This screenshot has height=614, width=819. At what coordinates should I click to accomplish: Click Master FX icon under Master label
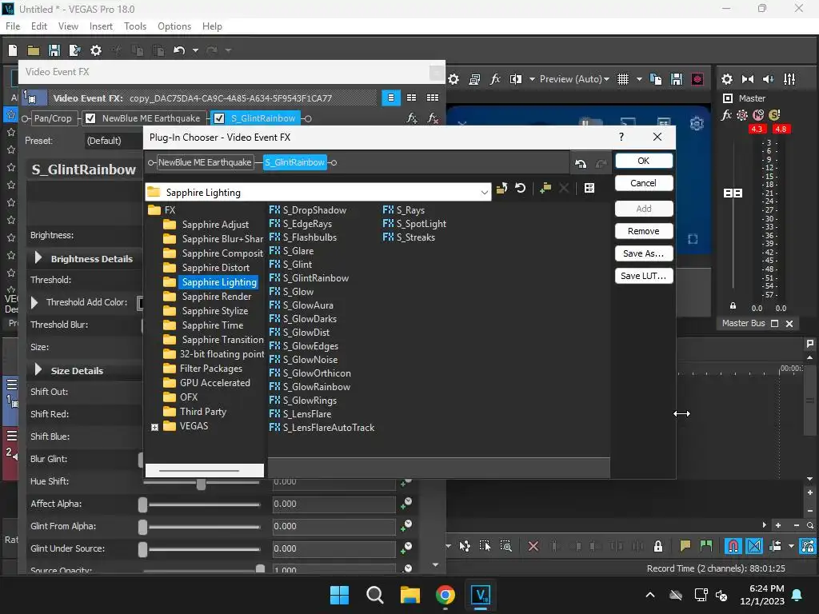tap(726, 115)
